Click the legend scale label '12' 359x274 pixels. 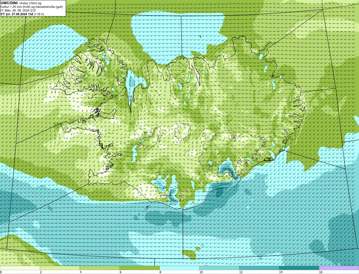click(241, 272)
